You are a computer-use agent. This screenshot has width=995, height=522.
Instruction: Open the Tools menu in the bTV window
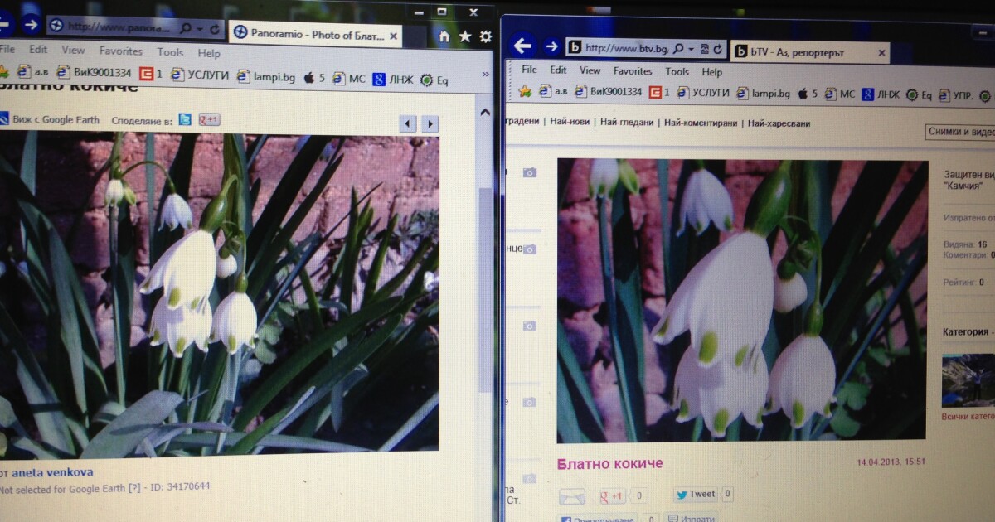pos(677,72)
